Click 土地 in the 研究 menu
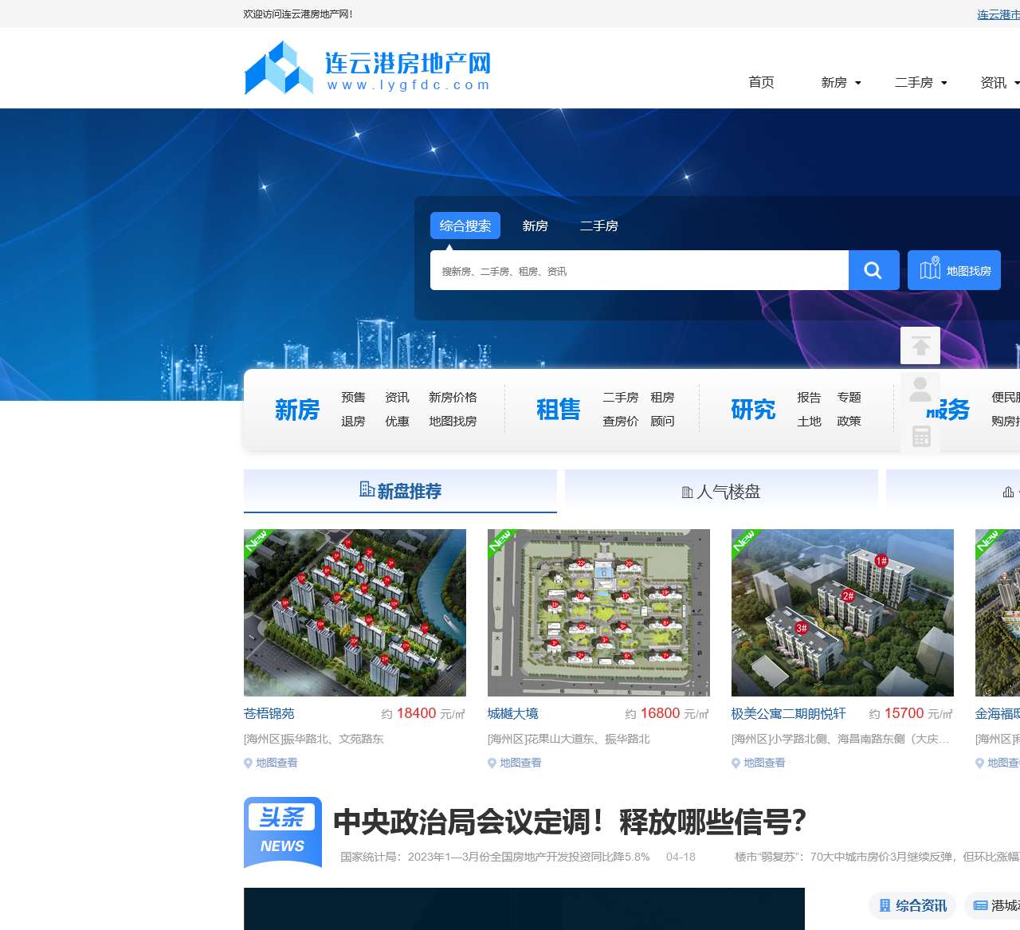Viewport: 1020px width, 930px height. coord(809,421)
